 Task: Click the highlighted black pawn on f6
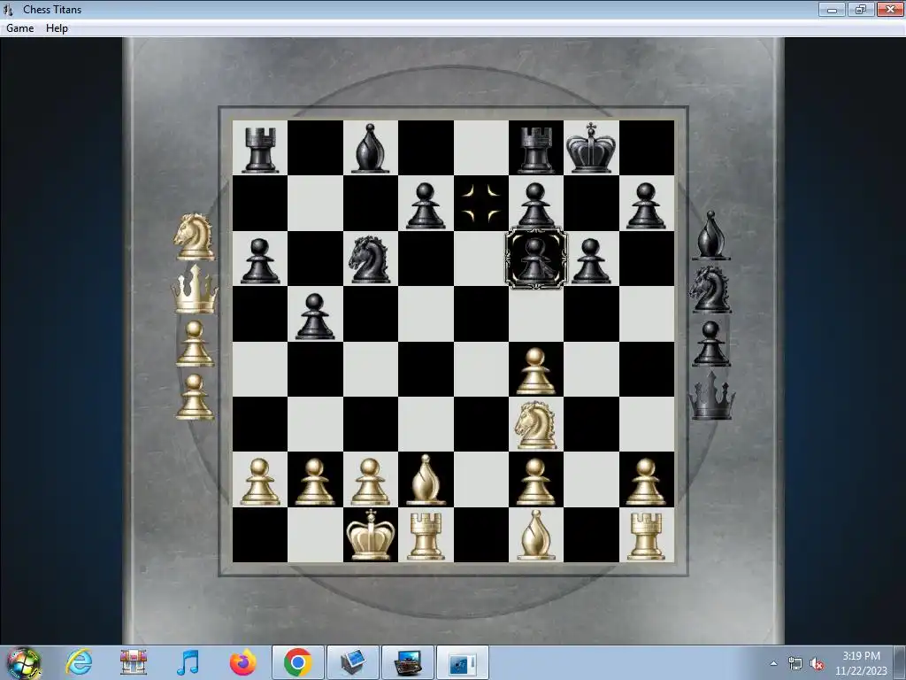[535, 259]
